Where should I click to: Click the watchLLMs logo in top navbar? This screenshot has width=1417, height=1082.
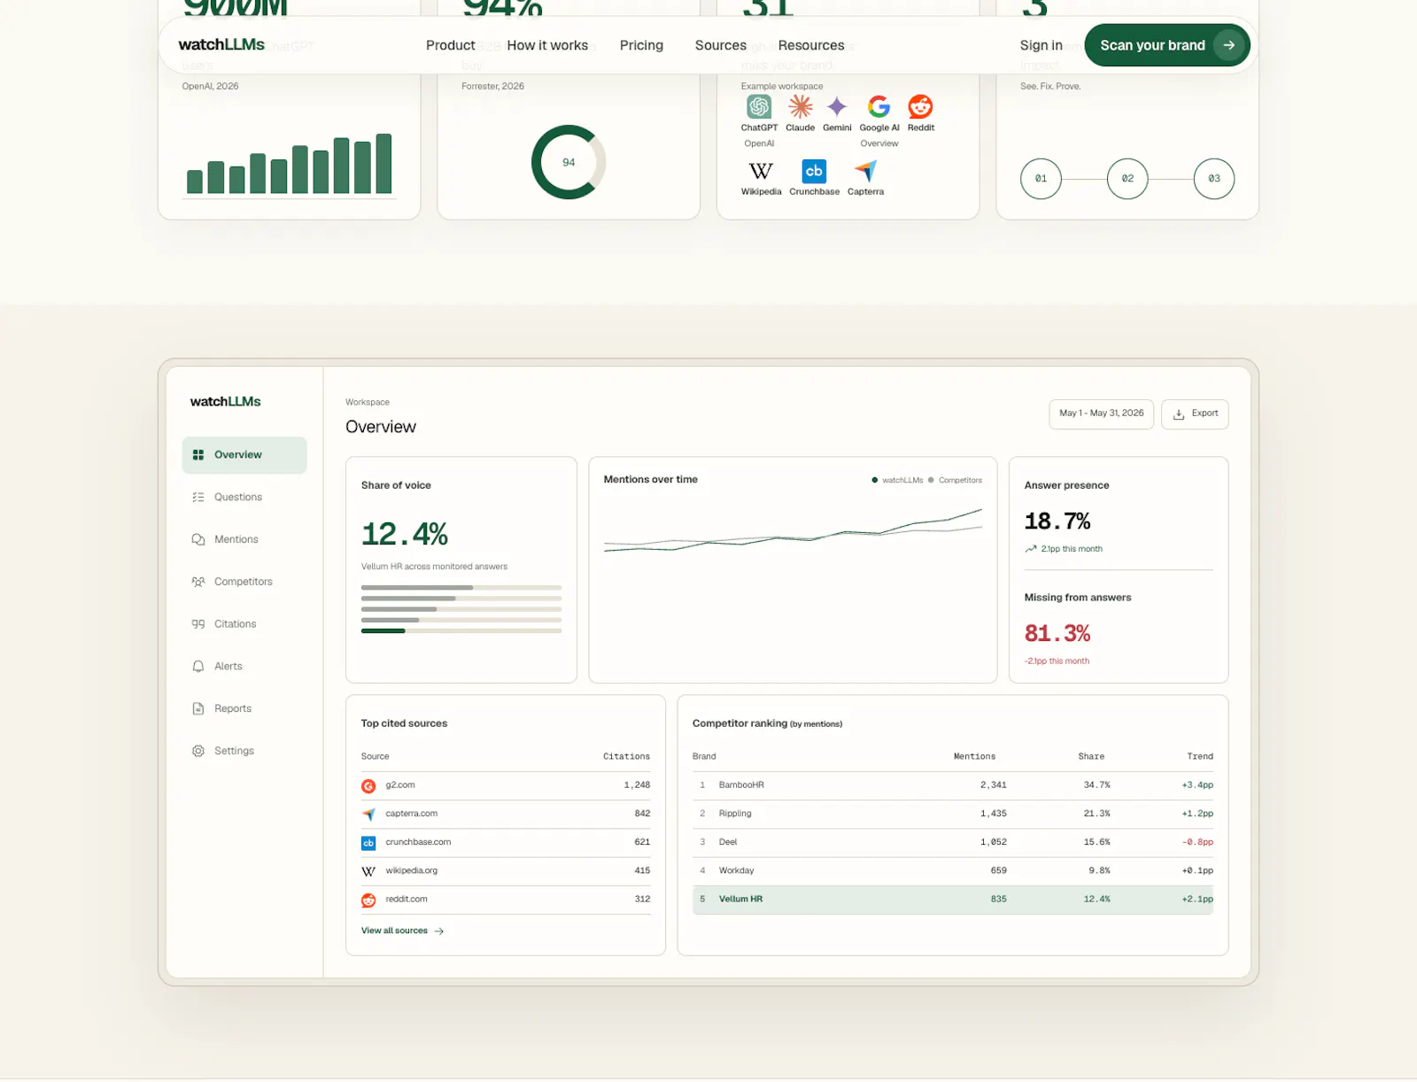click(221, 44)
